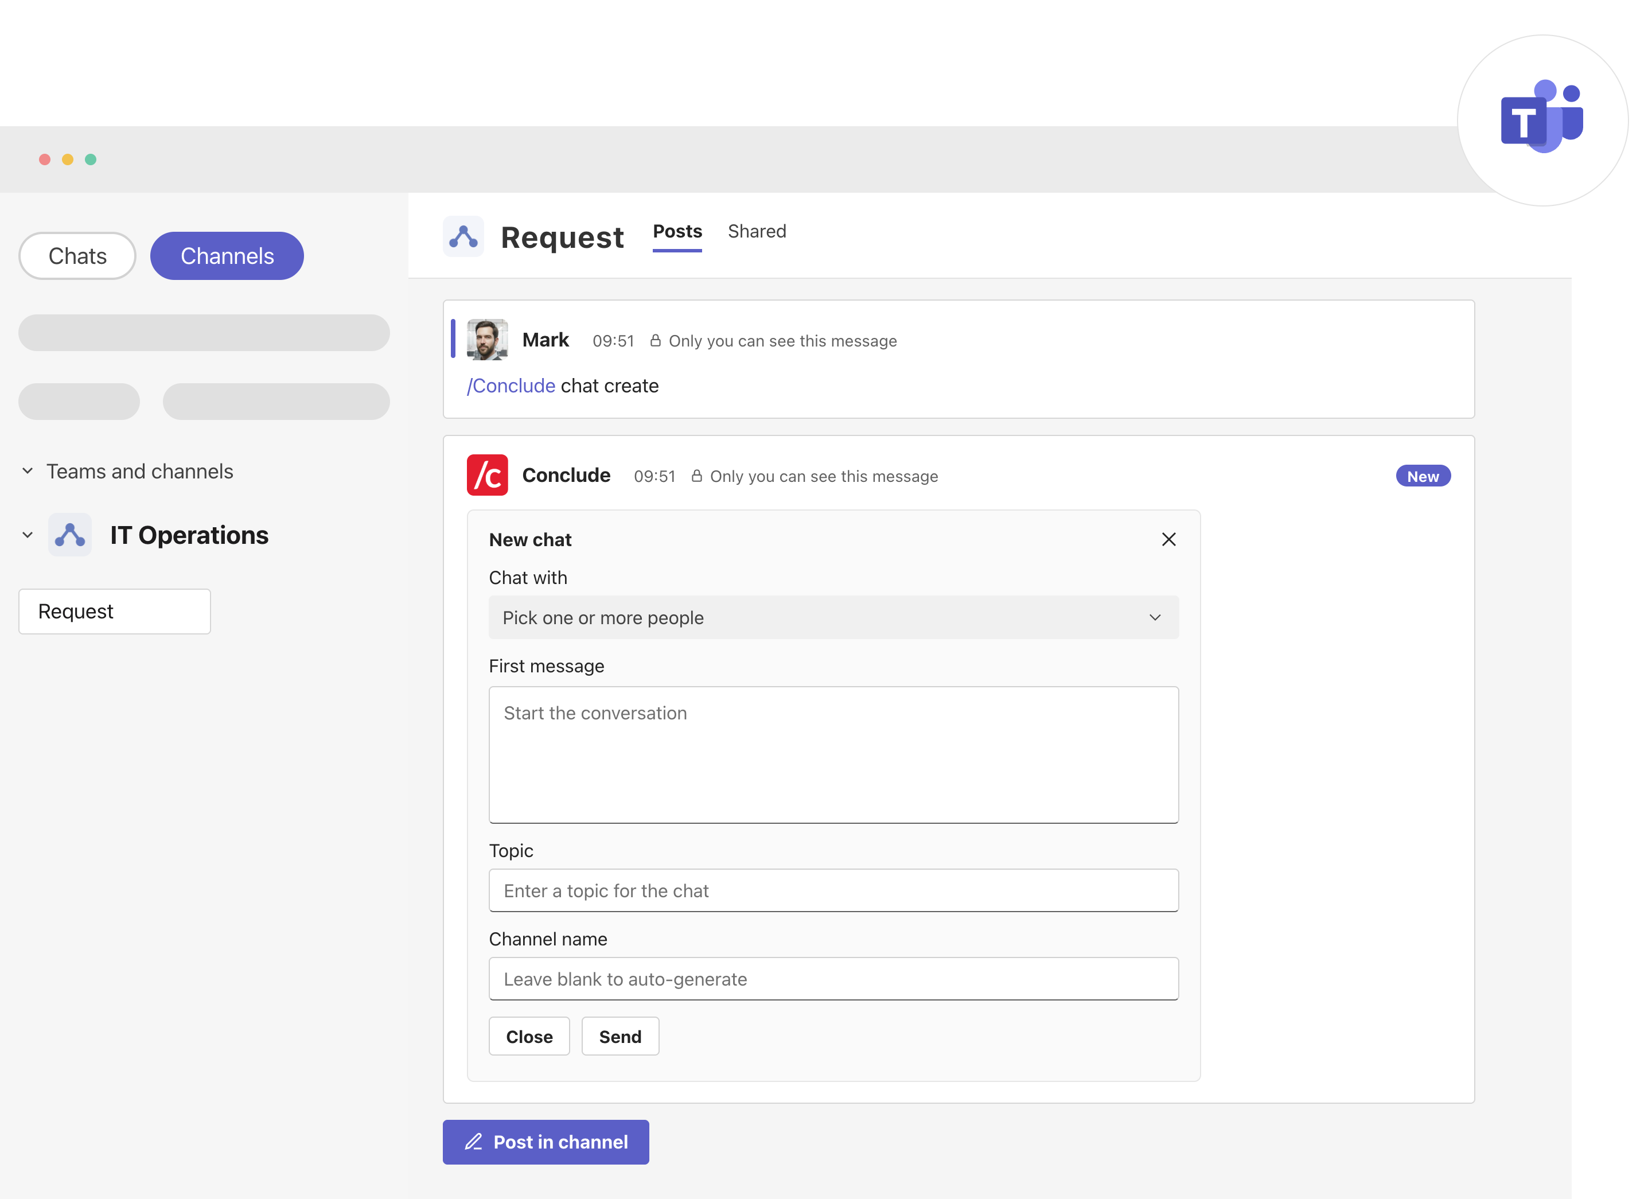Image resolution: width=1652 pixels, height=1199 pixels.
Task: Click the Request channel icon in header
Action: click(463, 237)
